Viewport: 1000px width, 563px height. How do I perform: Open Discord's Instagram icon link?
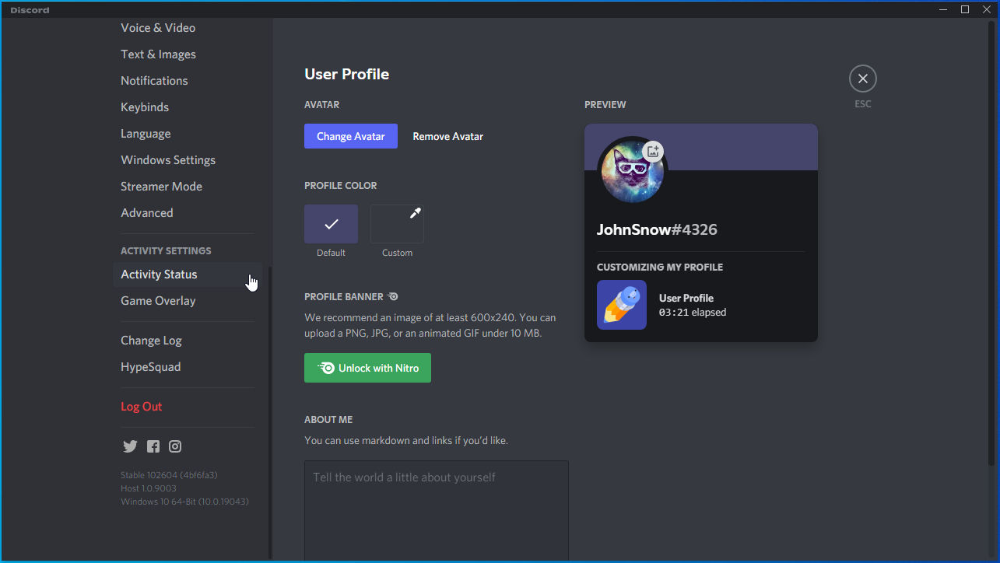pos(175,446)
